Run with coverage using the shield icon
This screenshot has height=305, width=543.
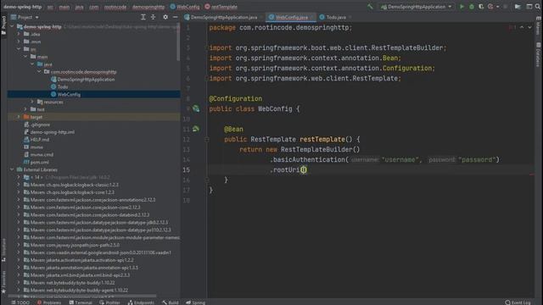pyautogui.click(x=481, y=7)
